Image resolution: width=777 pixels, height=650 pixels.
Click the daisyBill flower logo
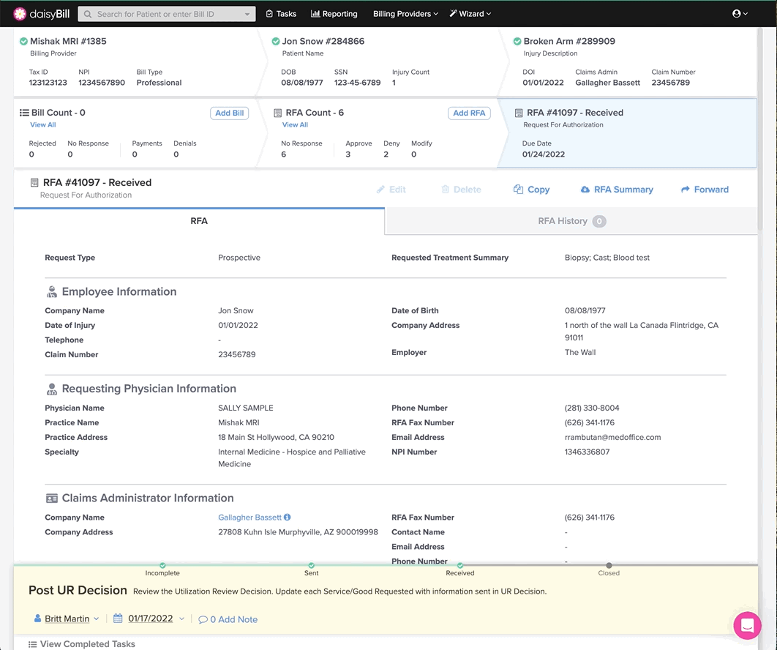pos(19,14)
